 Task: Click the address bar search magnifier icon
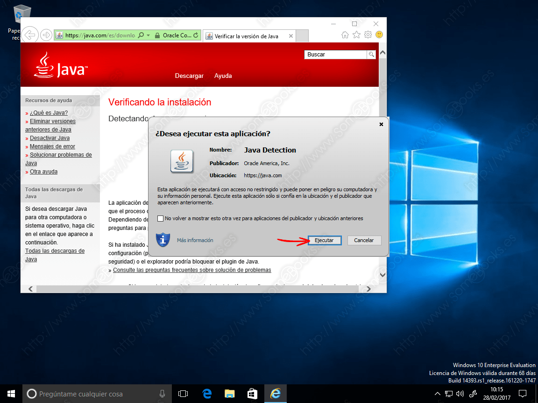[x=141, y=35]
